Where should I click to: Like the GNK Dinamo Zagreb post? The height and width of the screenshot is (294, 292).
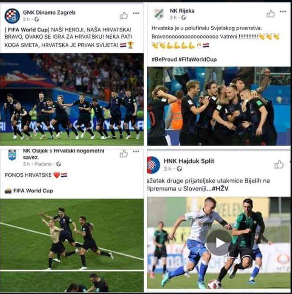(x=124, y=16)
